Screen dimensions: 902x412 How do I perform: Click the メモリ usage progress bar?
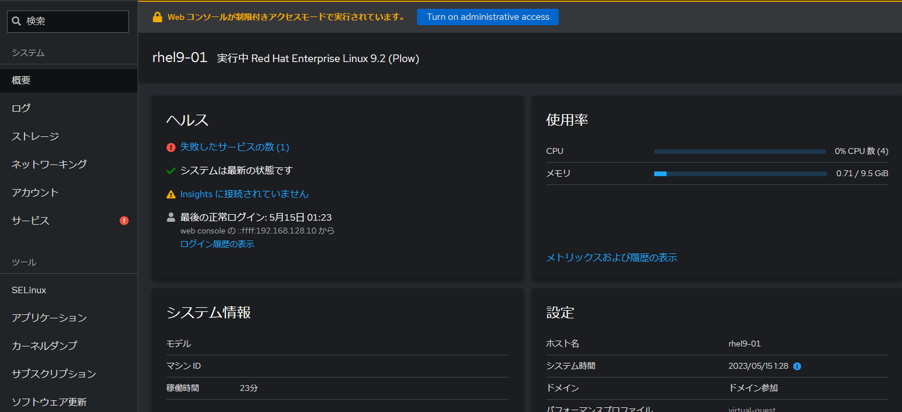(x=739, y=173)
